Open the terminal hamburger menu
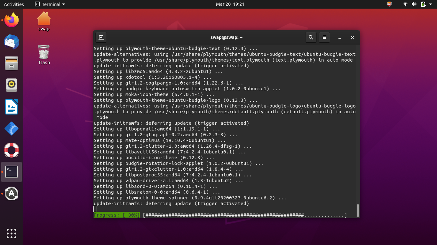Screen dimensions: 437x245 coord(324,37)
